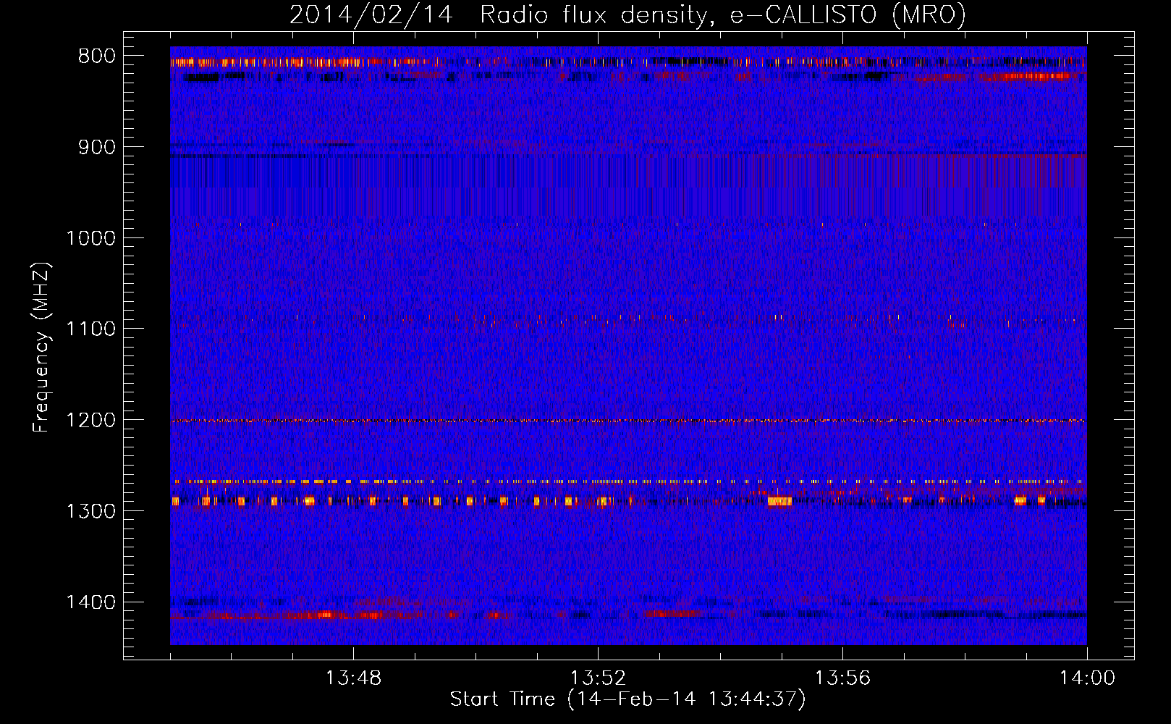This screenshot has width=1171, height=724.
Task: Click the 'Start Time (14-Feb-14 13:44:37)' label
Action: [x=627, y=699]
